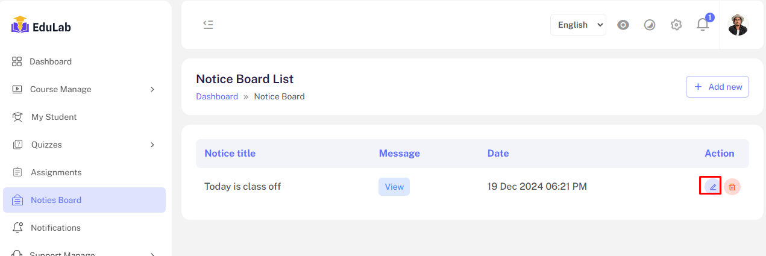The width and height of the screenshot is (766, 256).
Task: Click the Dashboard grid icon in the sidebar
Action: pos(17,61)
